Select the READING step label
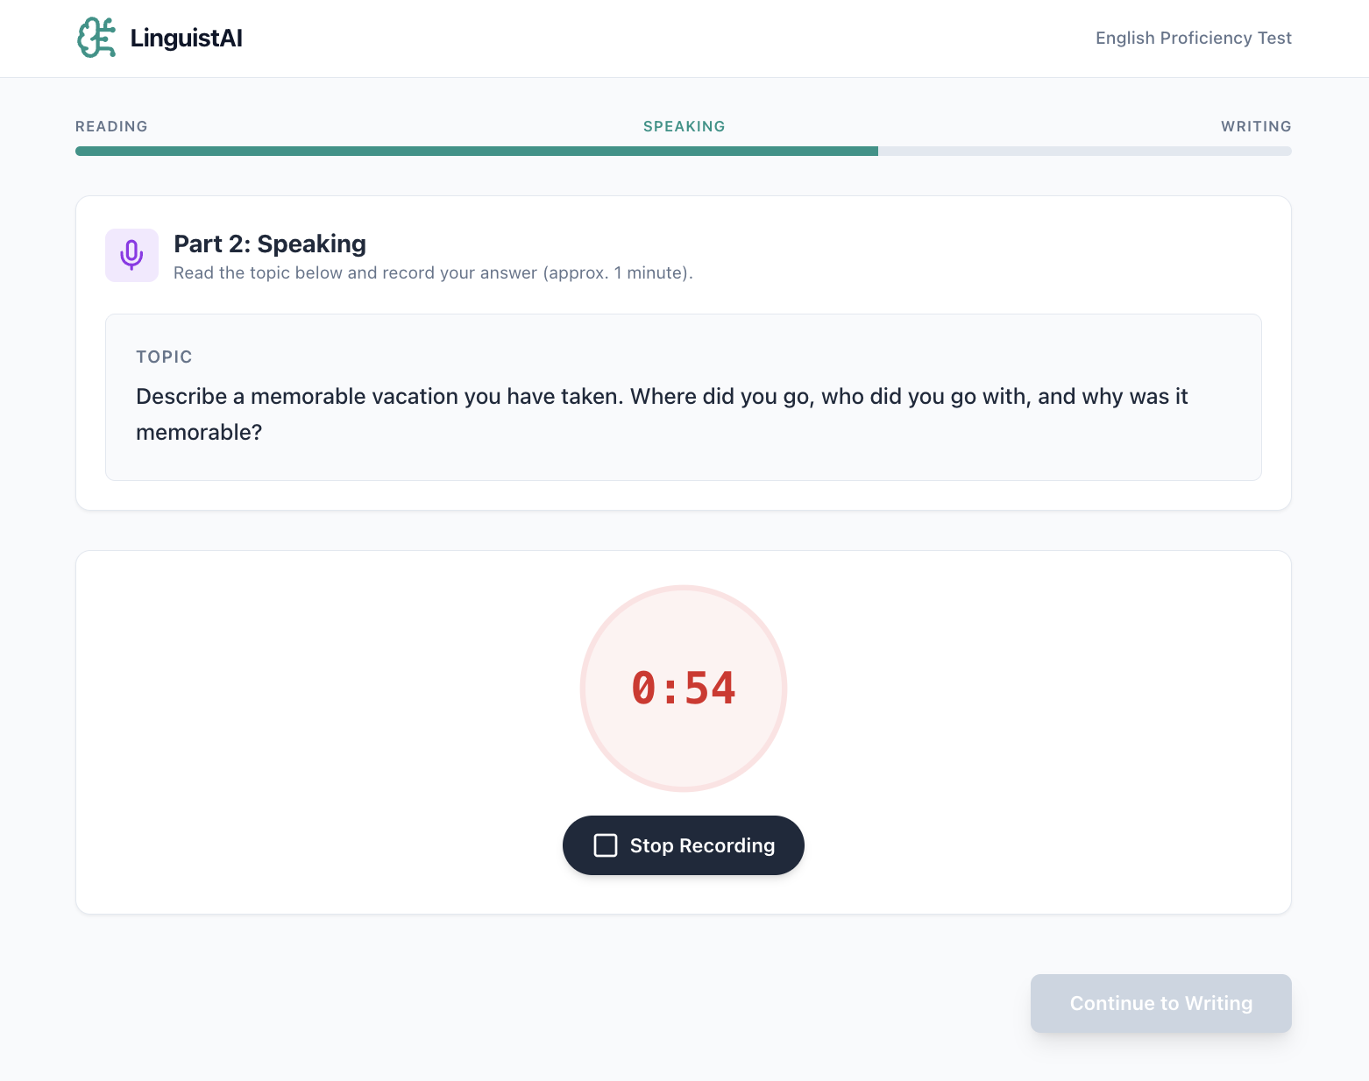This screenshot has height=1081, width=1369. (111, 126)
